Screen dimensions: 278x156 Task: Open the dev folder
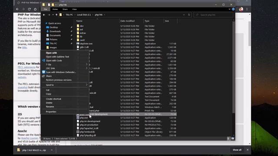coord(82,26)
